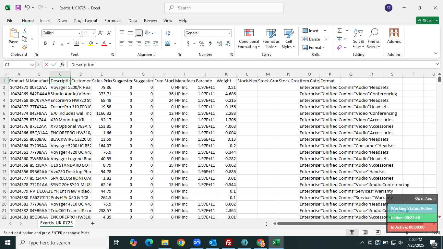Viewport: 443px width, 249px height.
Task: Click the Insert cells button
Action: (x=311, y=30)
